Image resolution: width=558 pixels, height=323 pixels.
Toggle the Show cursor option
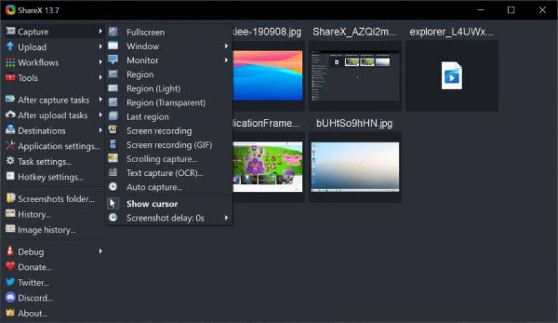[169, 204]
